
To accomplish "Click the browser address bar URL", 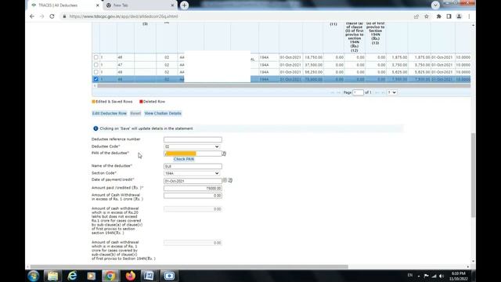I will coord(124,16).
